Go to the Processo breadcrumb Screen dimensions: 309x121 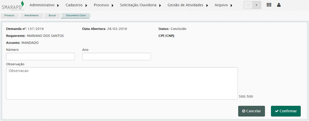point(9,15)
